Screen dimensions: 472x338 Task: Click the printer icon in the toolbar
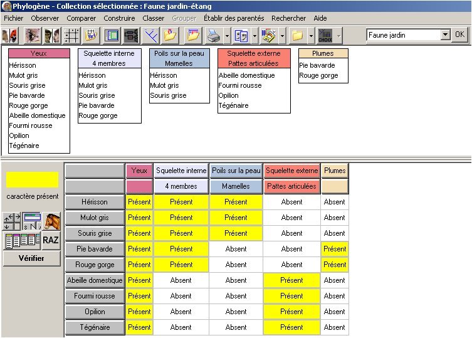click(x=213, y=35)
